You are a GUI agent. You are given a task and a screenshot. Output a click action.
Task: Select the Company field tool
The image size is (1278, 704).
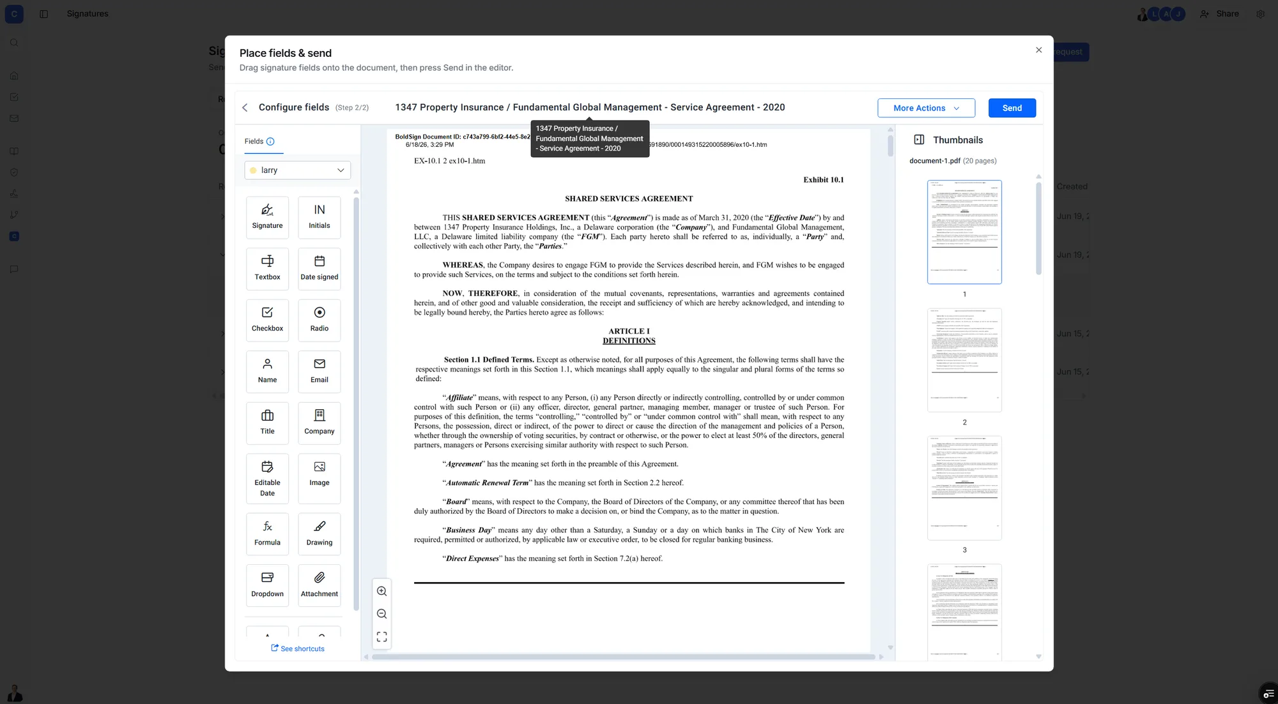point(319,423)
